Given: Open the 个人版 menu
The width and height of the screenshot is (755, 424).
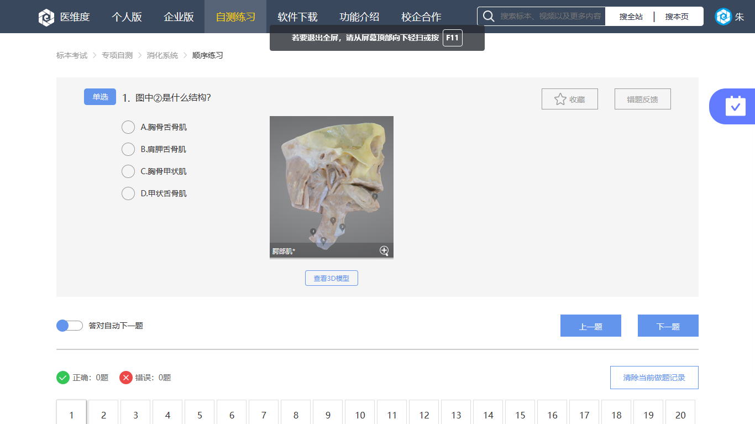Looking at the screenshot, I should tap(127, 17).
